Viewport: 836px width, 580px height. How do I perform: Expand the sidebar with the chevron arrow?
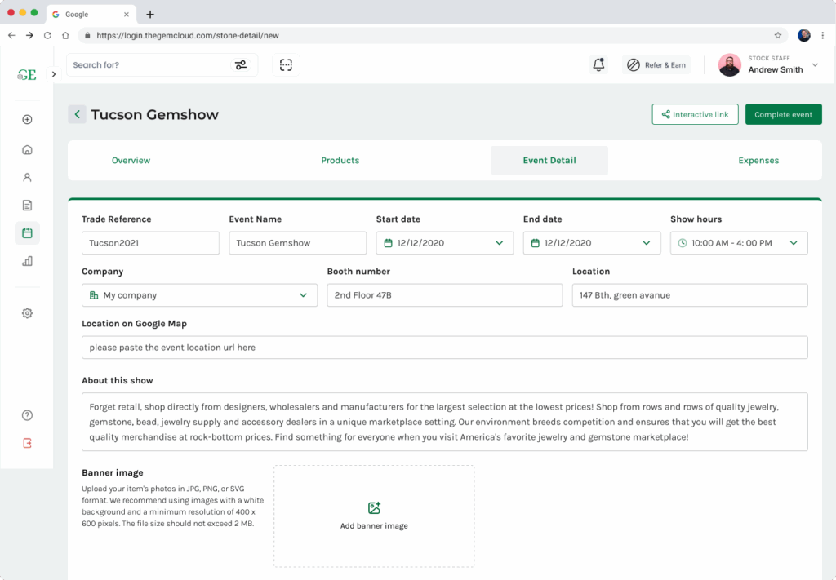click(x=54, y=74)
